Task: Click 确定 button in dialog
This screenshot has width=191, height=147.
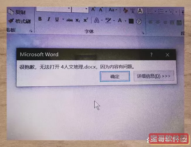Action: 115,76
